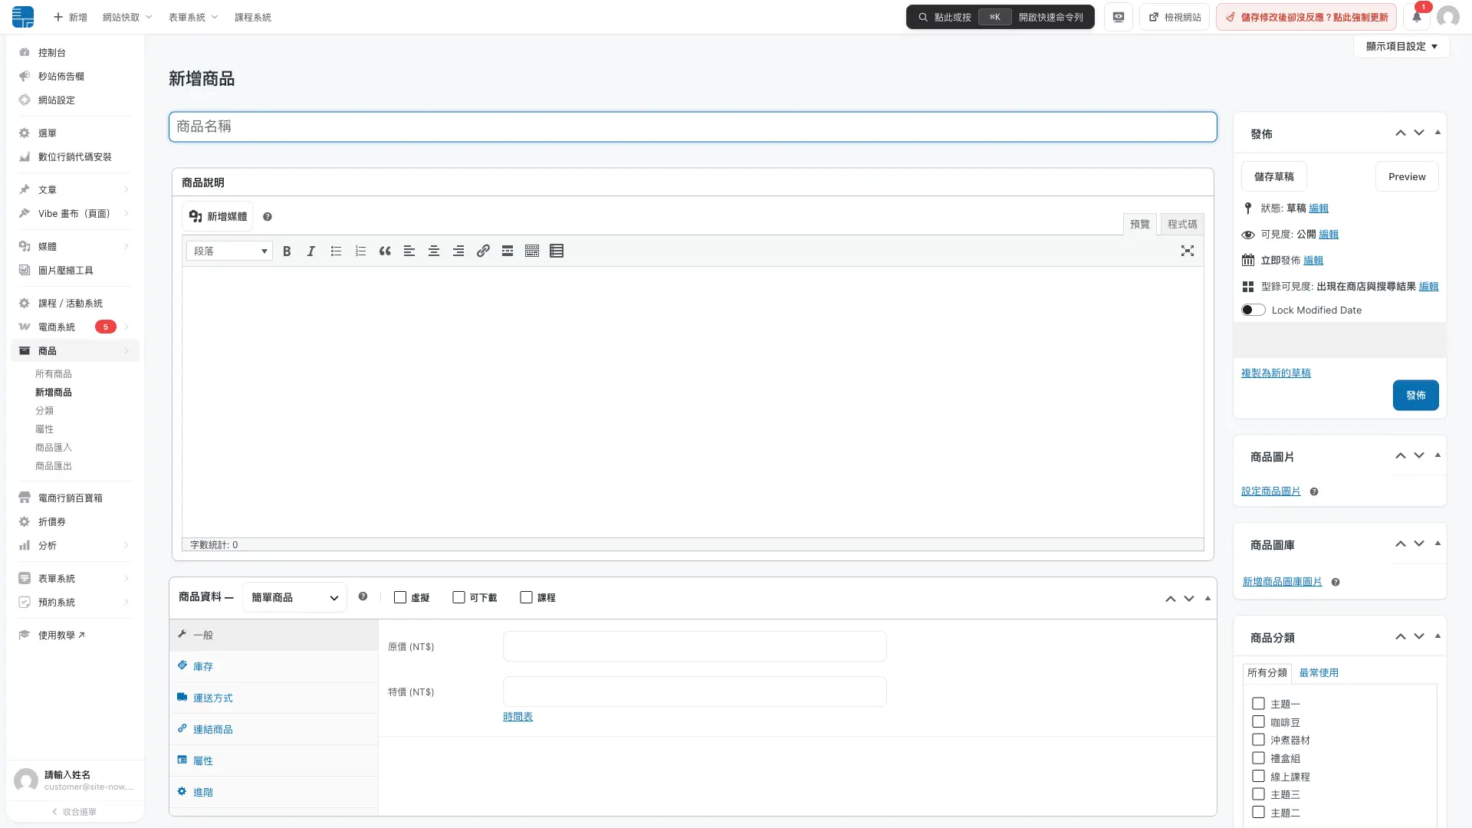This screenshot has width=1472, height=828.
Task: Click the help icon beside 新增媒體
Action: [268, 217]
